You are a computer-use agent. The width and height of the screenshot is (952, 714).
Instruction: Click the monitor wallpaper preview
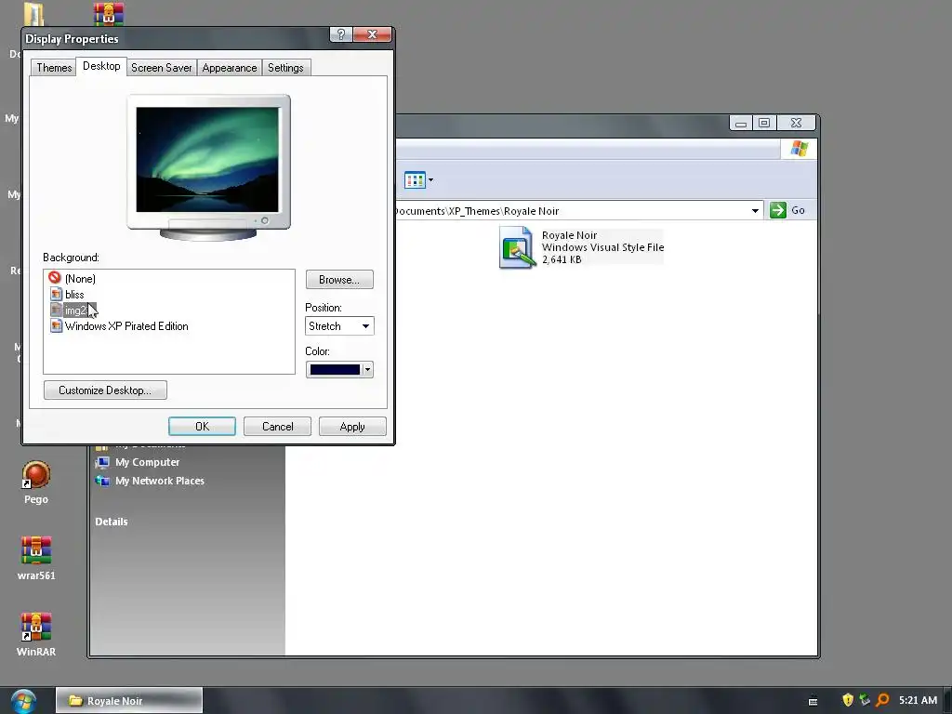207,160
